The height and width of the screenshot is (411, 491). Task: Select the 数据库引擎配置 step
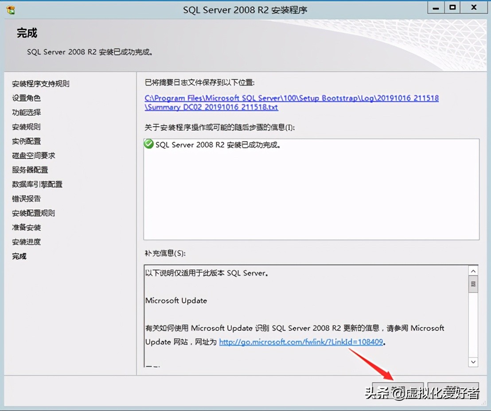click(37, 184)
